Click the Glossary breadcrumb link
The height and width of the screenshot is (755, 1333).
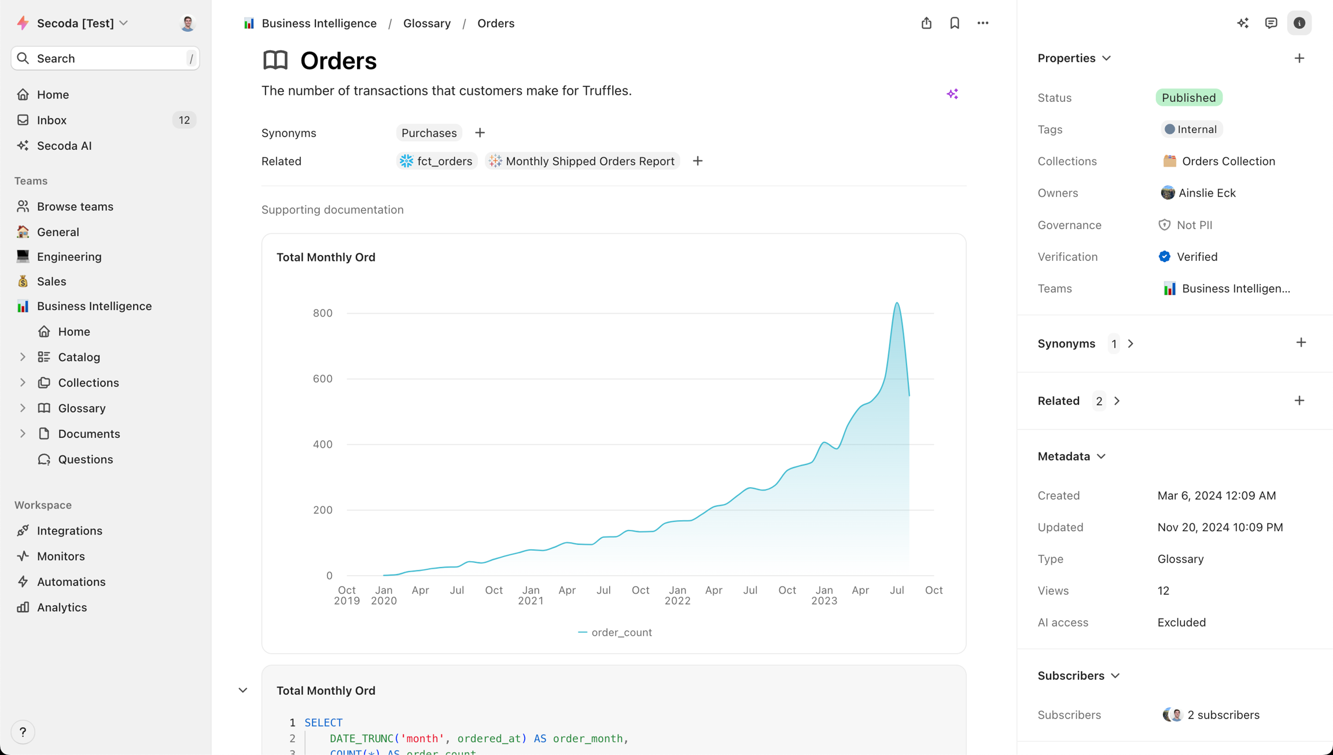point(427,23)
